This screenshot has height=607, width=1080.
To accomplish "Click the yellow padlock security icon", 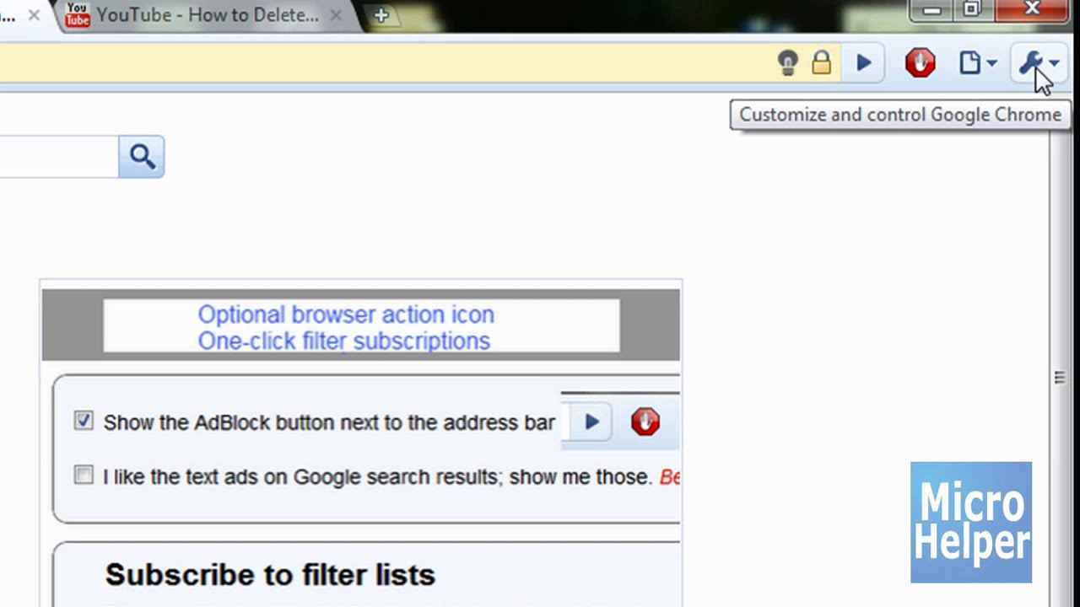I will [821, 62].
